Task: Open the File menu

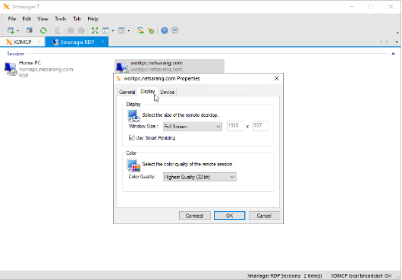Action: [x=12, y=19]
